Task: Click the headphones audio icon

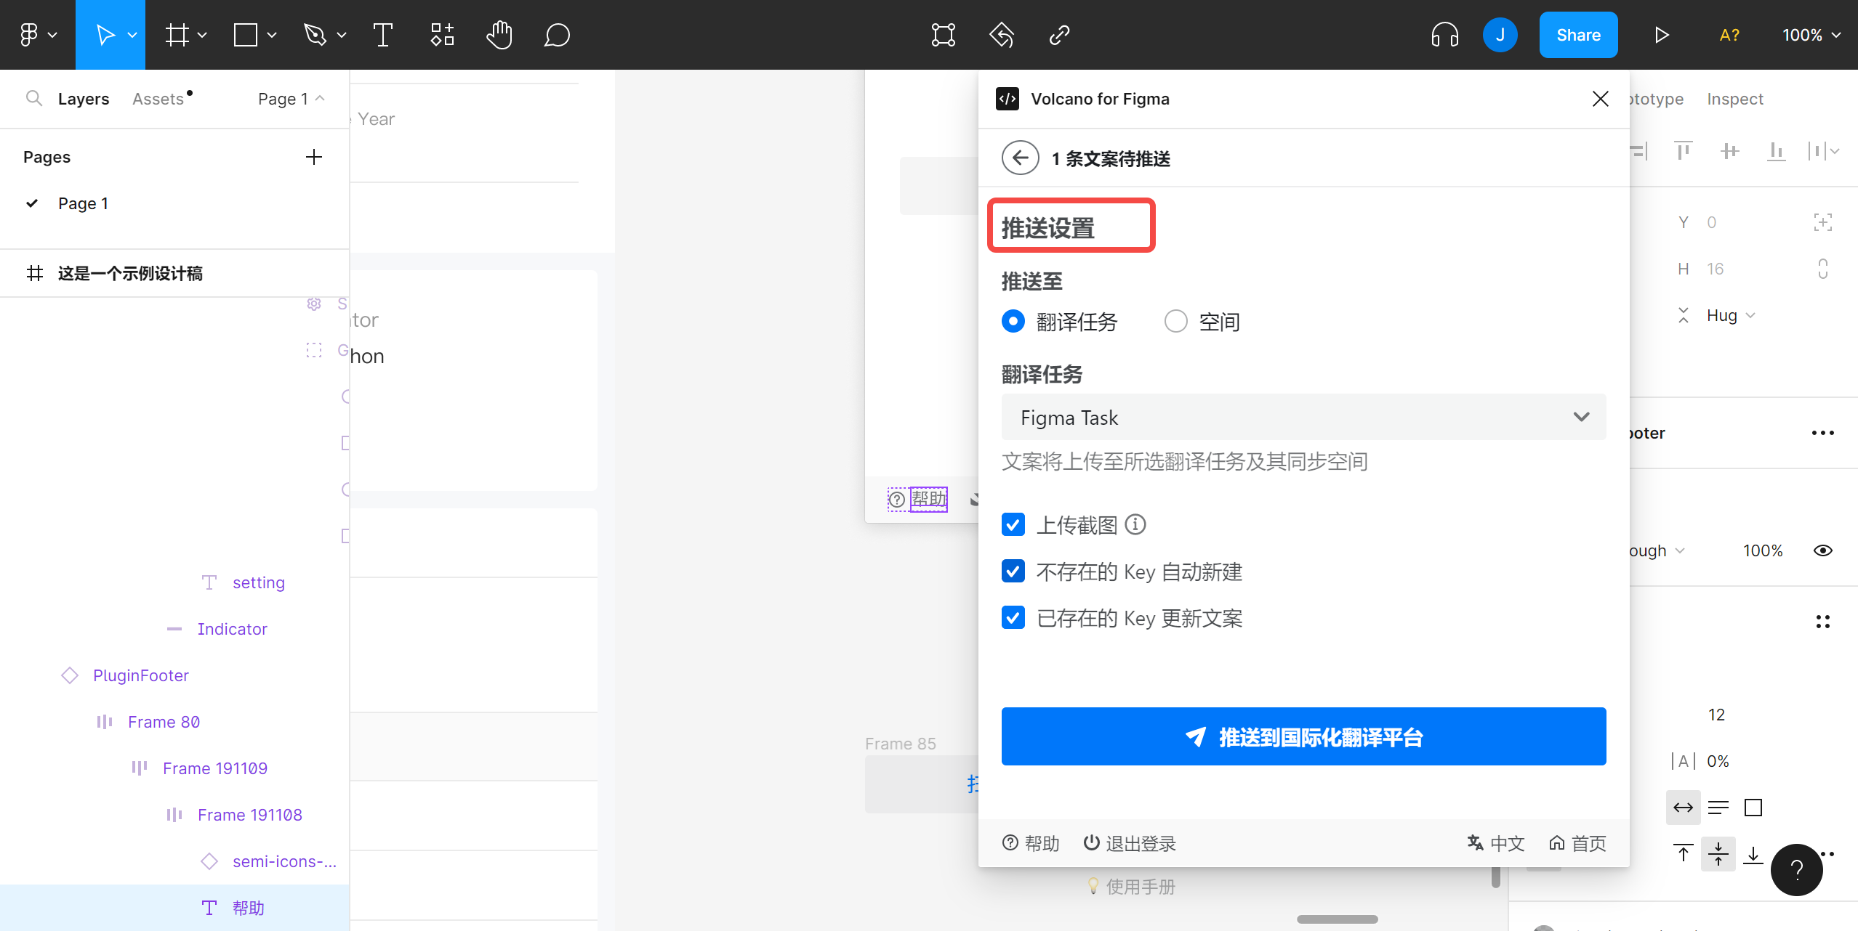Action: pyautogui.click(x=1444, y=35)
